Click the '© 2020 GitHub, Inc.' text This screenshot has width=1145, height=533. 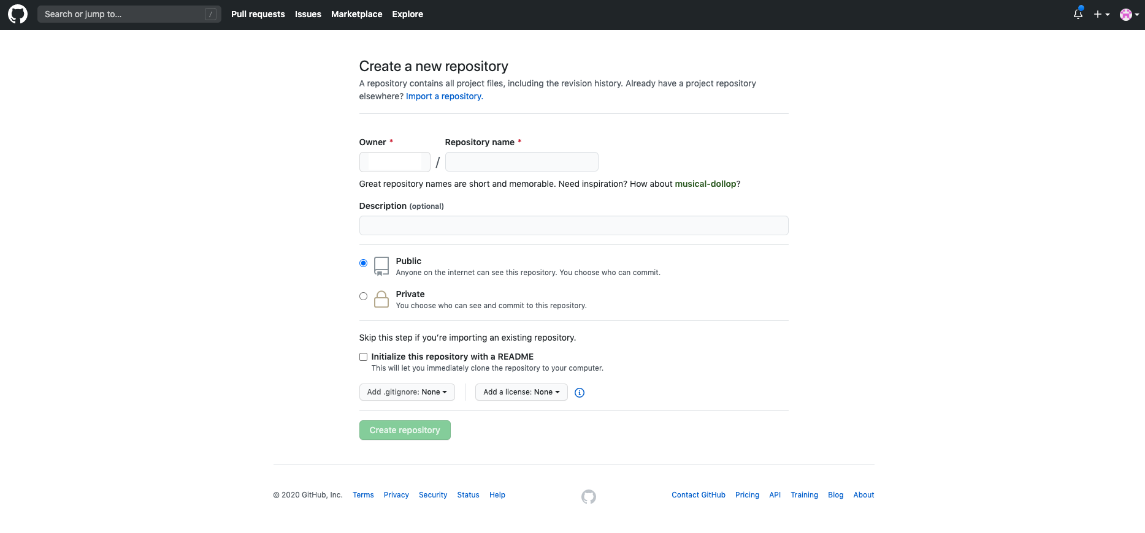pyautogui.click(x=308, y=495)
